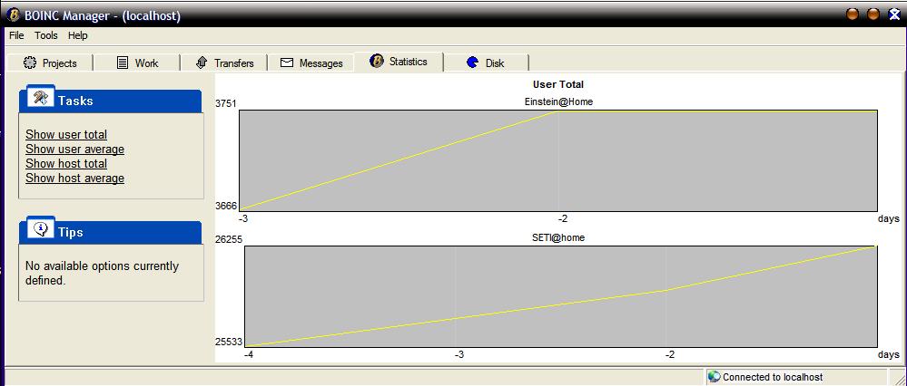Click inside the SETI@home credit graph
The height and width of the screenshot is (386, 907).
pos(560,296)
